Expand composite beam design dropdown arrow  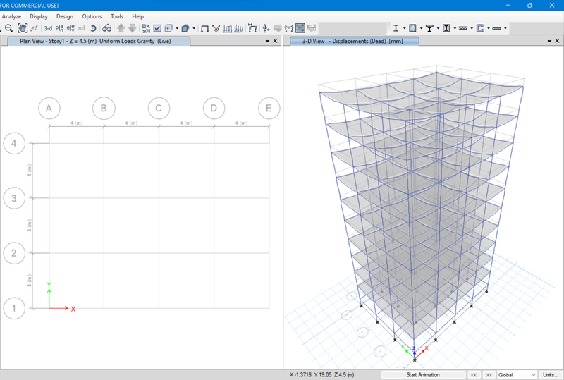click(x=438, y=28)
